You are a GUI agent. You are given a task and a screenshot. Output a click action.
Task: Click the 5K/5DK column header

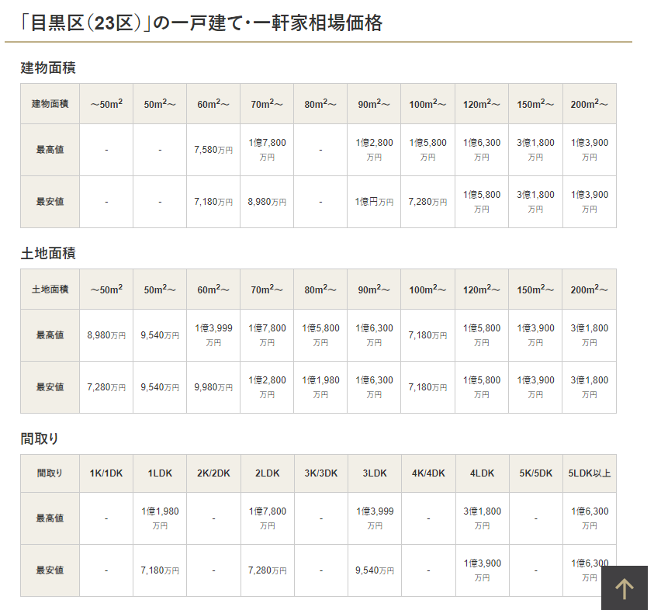coord(536,473)
